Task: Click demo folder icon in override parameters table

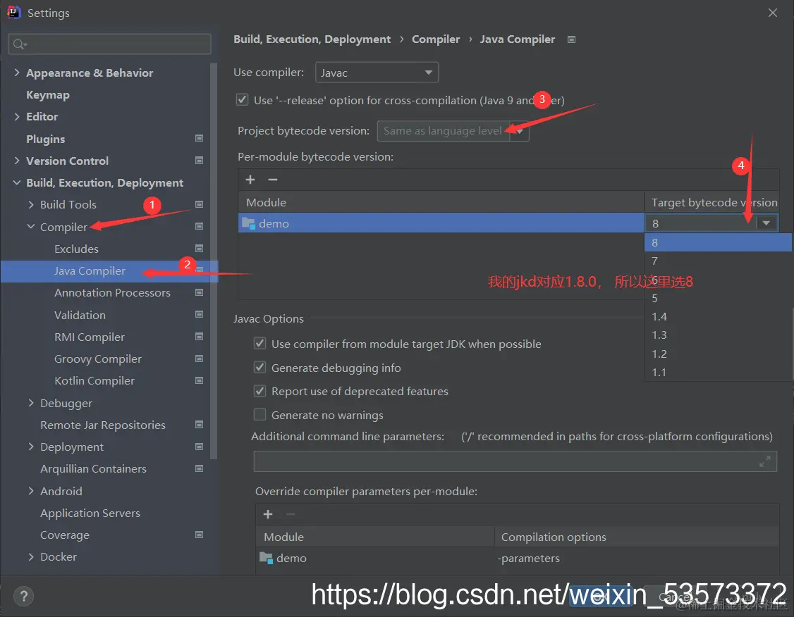Action: pyautogui.click(x=266, y=558)
